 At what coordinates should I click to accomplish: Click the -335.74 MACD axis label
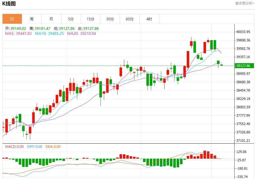pyautogui.click(x=242, y=177)
